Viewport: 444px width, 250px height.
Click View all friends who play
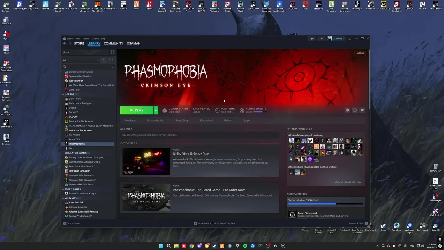tap(348, 182)
